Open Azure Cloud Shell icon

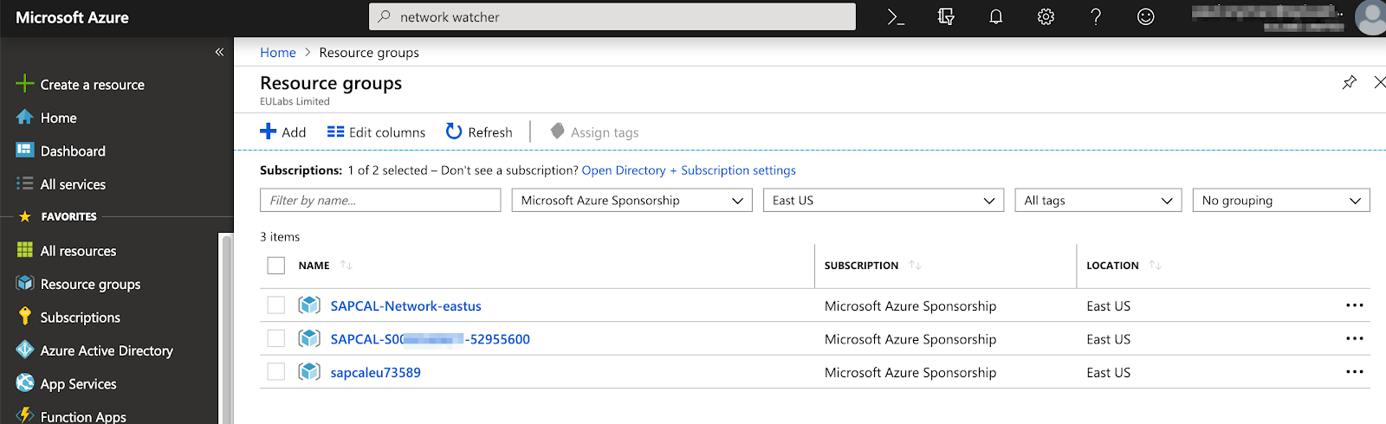click(896, 17)
